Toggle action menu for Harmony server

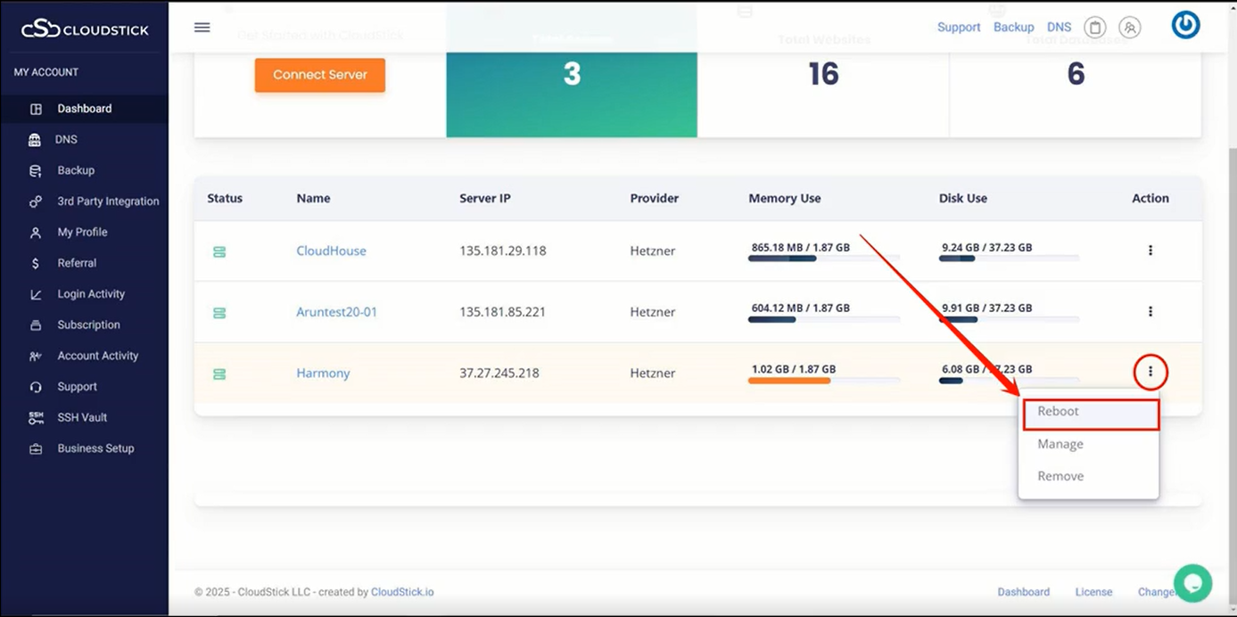[x=1150, y=372]
